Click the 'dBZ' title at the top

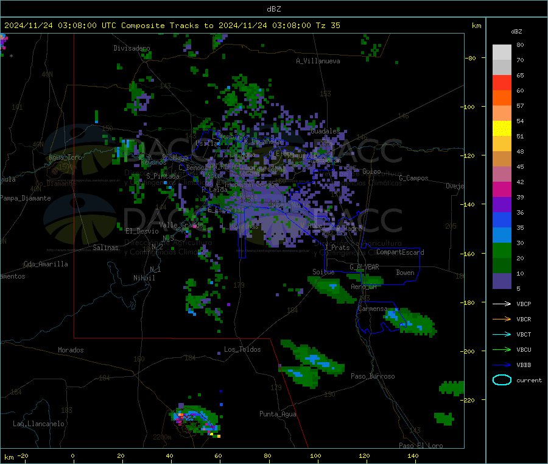tap(273, 9)
